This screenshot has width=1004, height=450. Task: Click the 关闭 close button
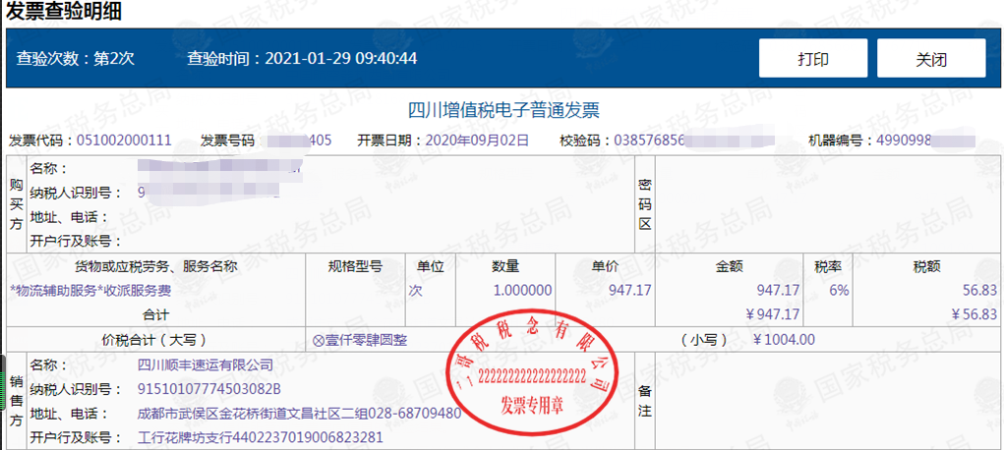click(931, 58)
